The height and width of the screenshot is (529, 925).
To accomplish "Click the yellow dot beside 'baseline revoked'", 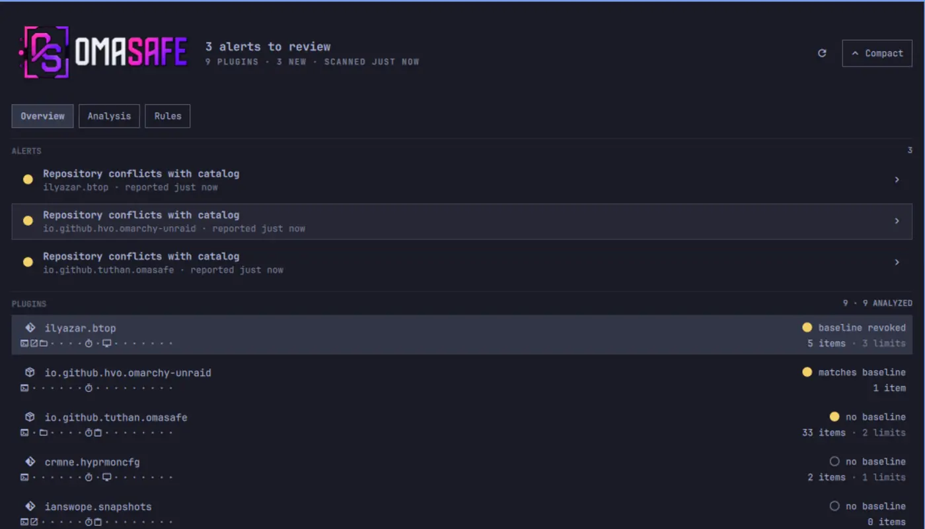I will pyautogui.click(x=807, y=327).
